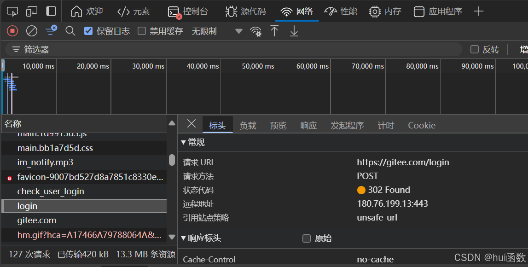Screen dimensions: 528x267
Task: Enable 禁用缓存 disable cache checkbox
Action: (142, 31)
